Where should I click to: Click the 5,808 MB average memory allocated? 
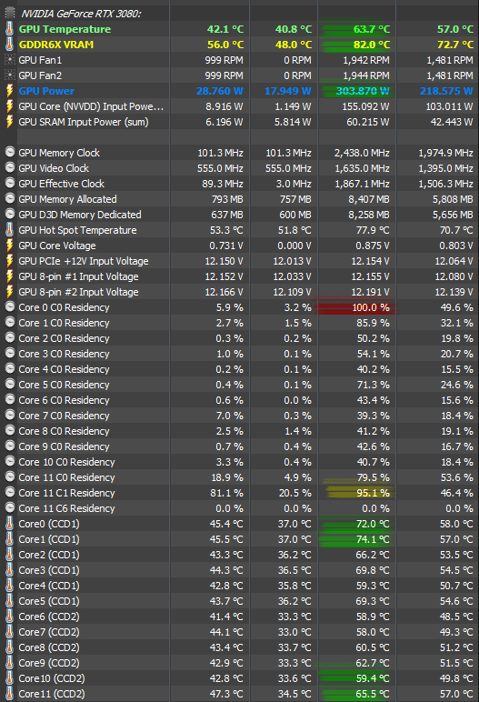coord(453,199)
